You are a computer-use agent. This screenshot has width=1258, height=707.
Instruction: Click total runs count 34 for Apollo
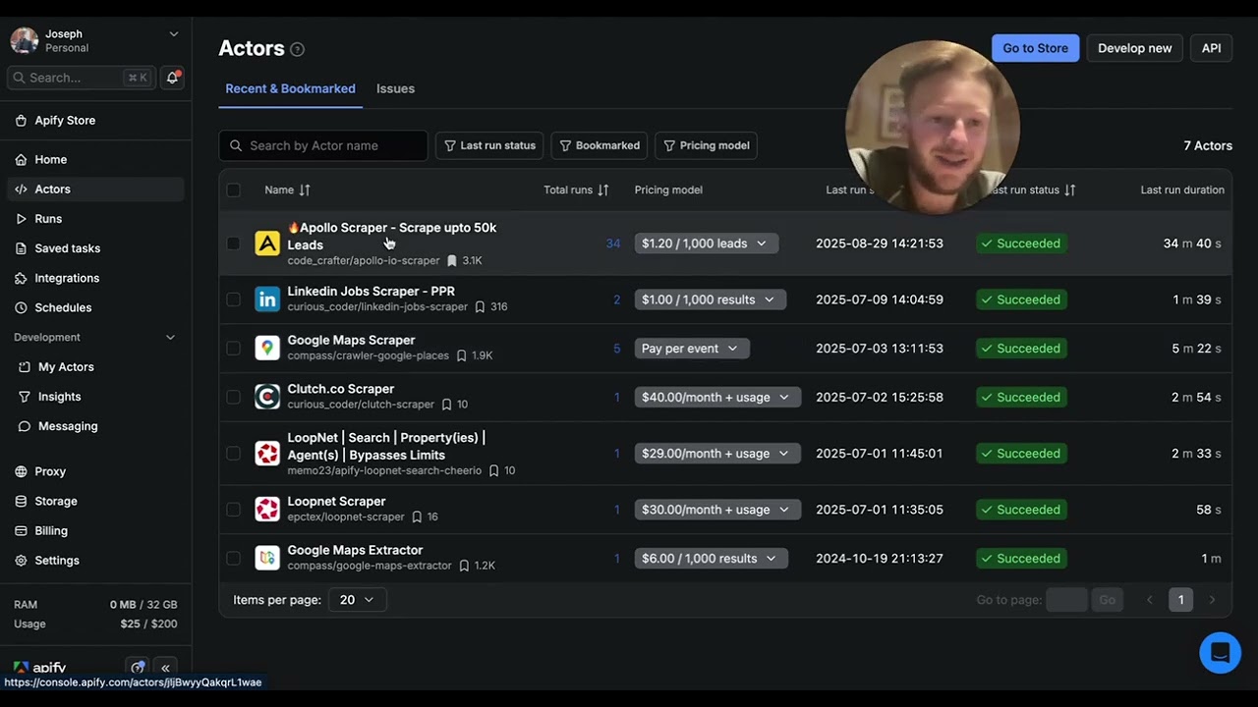pyautogui.click(x=613, y=244)
